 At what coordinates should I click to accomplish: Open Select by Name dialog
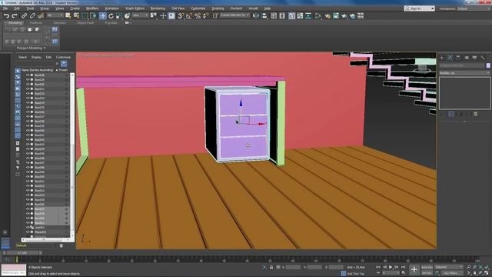tap(76, 15)
